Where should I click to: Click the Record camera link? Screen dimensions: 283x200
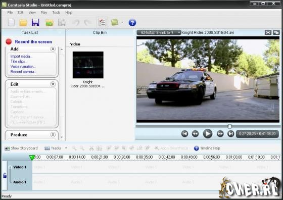coord(23,72)
